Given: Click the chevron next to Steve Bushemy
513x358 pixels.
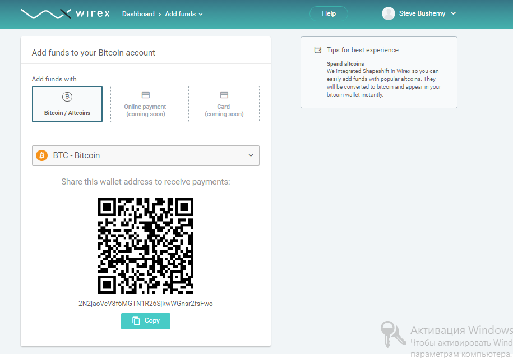Looking at the screenshot, I should (x=453, y=13).
